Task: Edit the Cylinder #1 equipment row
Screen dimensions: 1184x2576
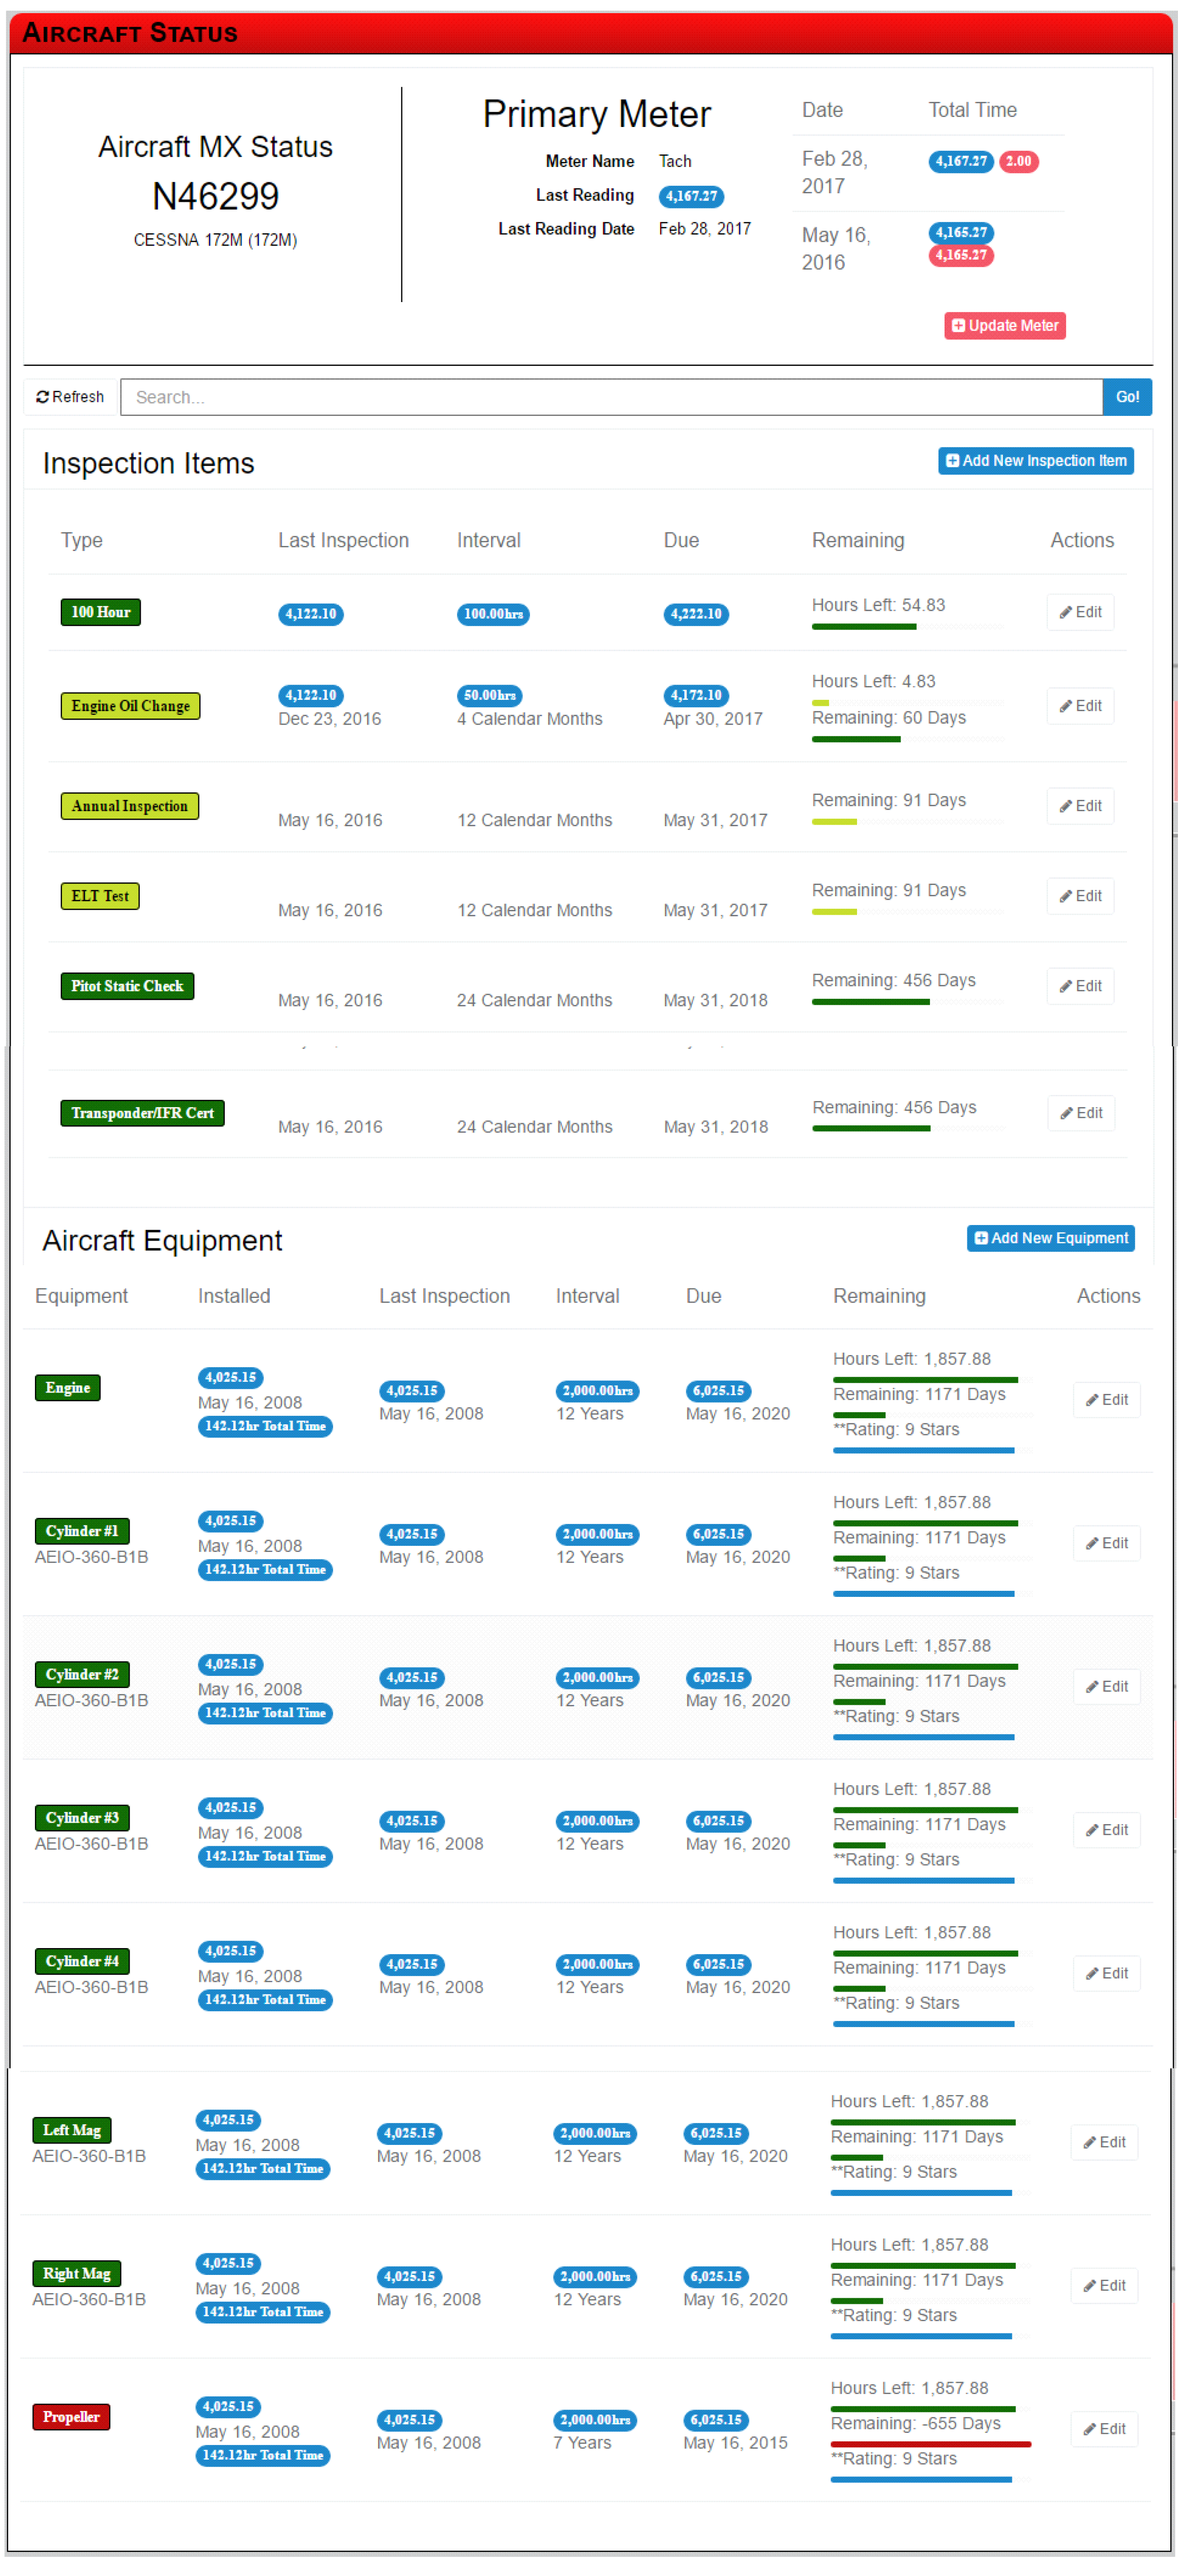Action: pos(1107,1543)
